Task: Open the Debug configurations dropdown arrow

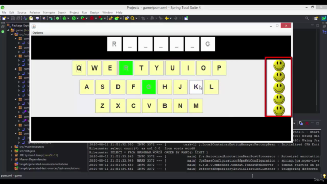Action: (68, 18)
